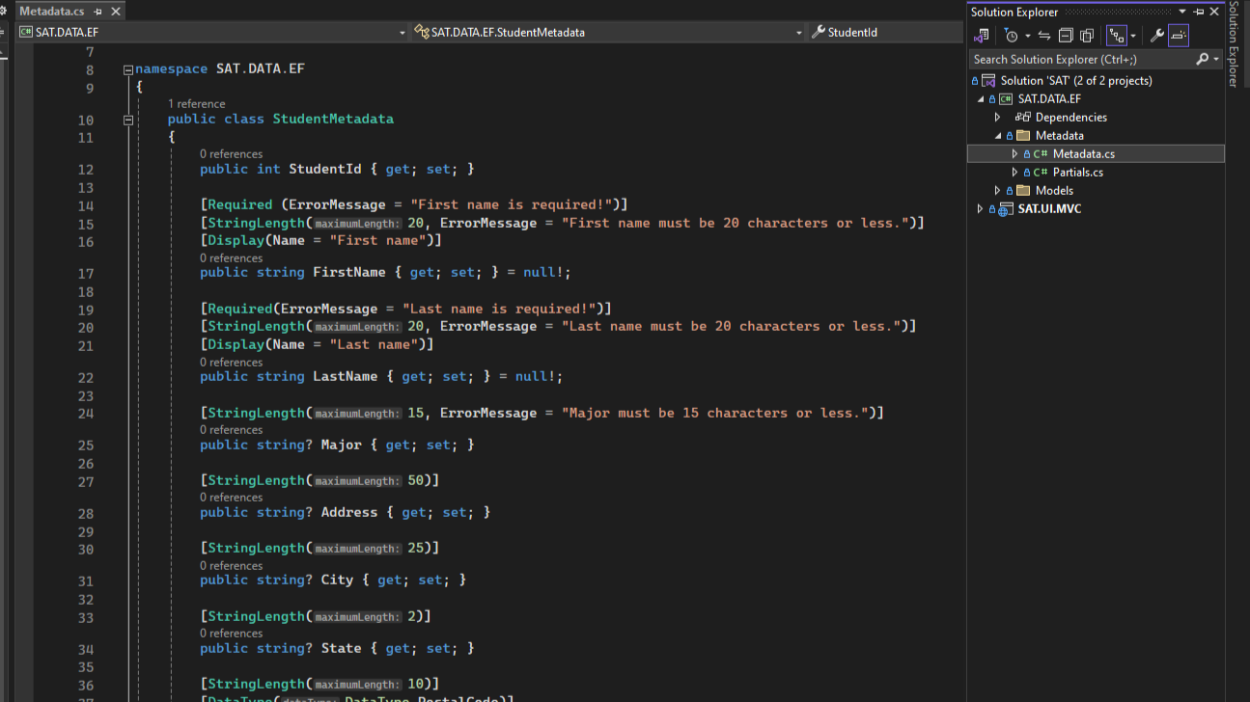Click the StudentMetadata class name
This screenshot has height=702, width=1250.
tap(333, 119)
